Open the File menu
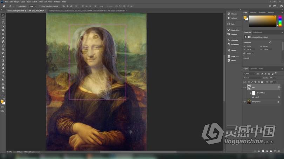Image resolution: width=284 pixels, height=159 pixels. click(6, 2)
